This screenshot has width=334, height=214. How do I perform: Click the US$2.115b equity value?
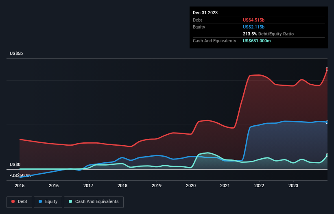(x=253, y=27)
